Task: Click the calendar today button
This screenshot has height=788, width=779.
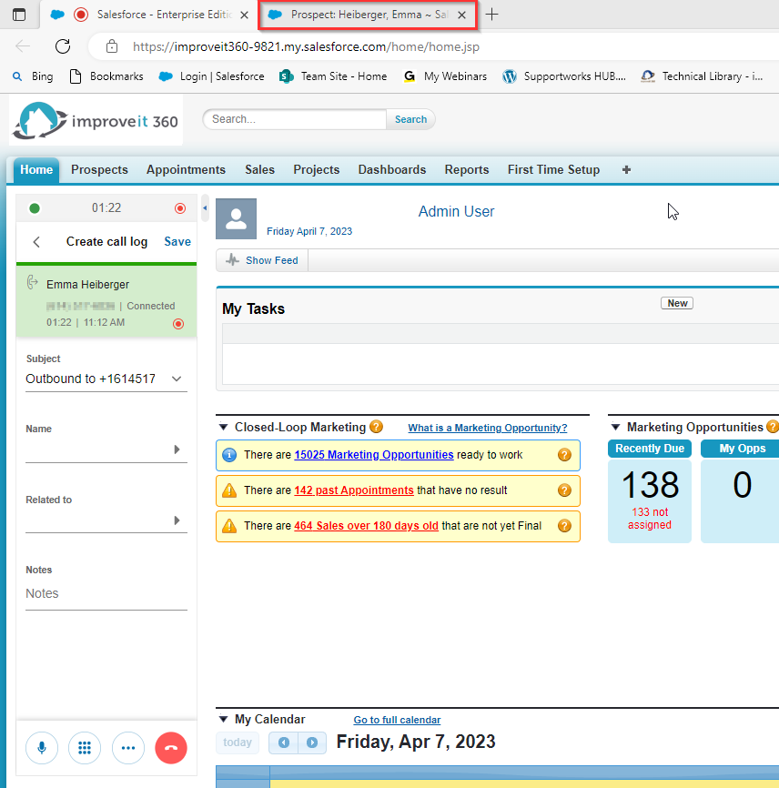Action: tap(238, 743)
